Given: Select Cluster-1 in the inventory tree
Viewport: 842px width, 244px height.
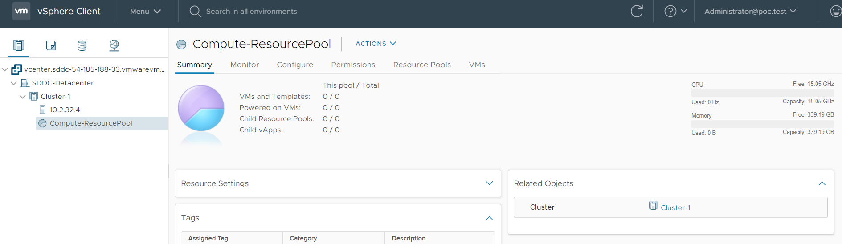Looking at the screenshot, I should pos(56,96).
